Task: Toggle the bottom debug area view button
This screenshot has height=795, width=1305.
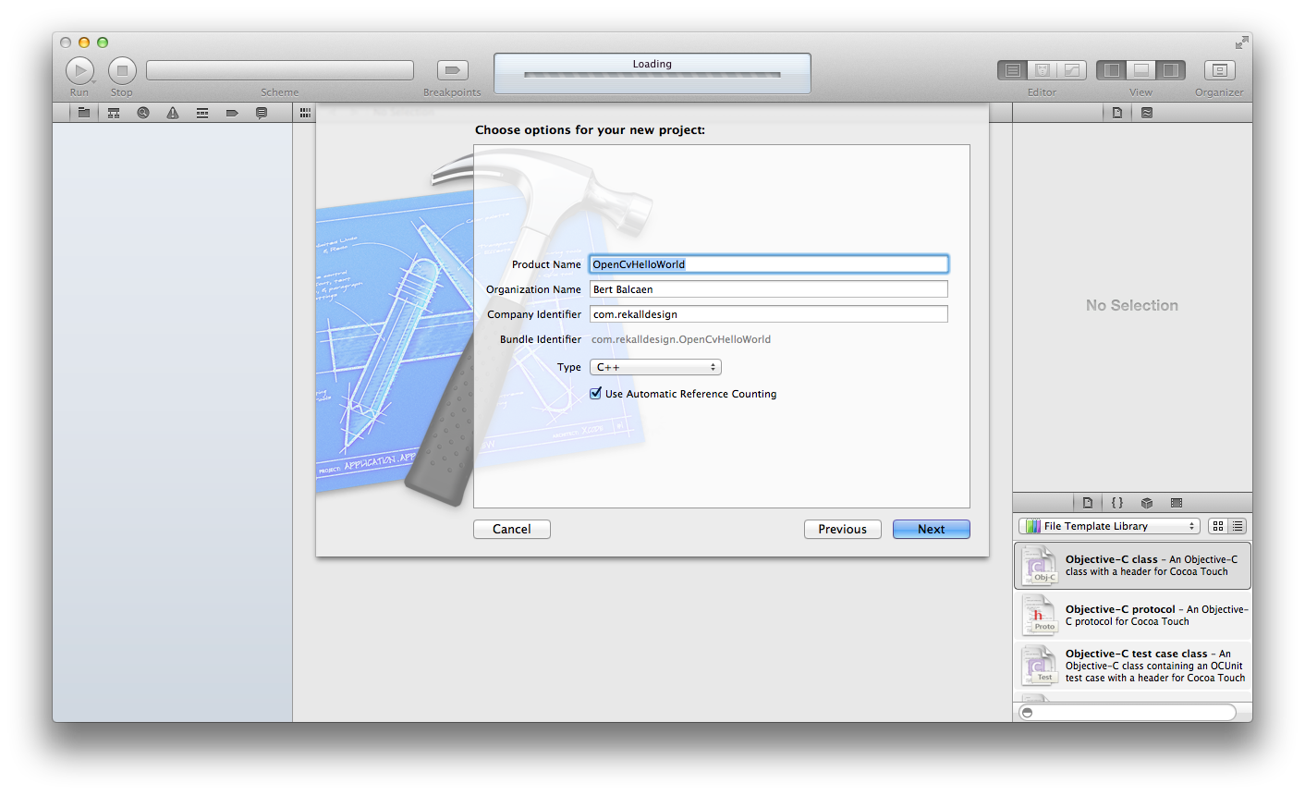Action: tap(1141, 70)
